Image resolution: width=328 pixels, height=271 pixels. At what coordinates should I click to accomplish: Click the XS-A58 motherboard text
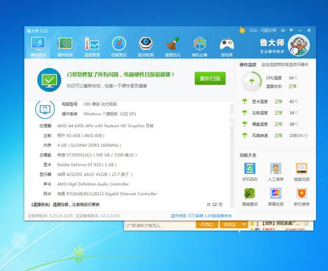point(81,136)
